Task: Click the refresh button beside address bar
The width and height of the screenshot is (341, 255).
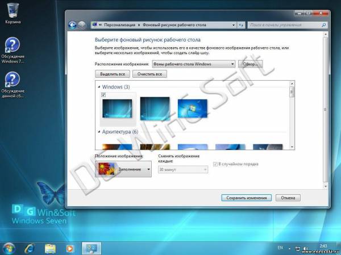Action: (x=241, y=25)
